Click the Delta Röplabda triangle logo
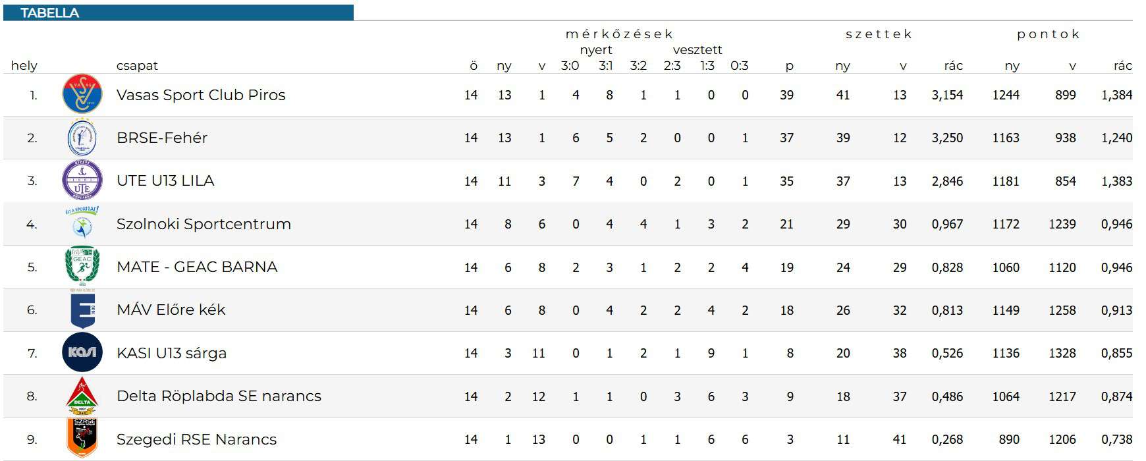This screenshot has width=1146, height=461. 82,396
